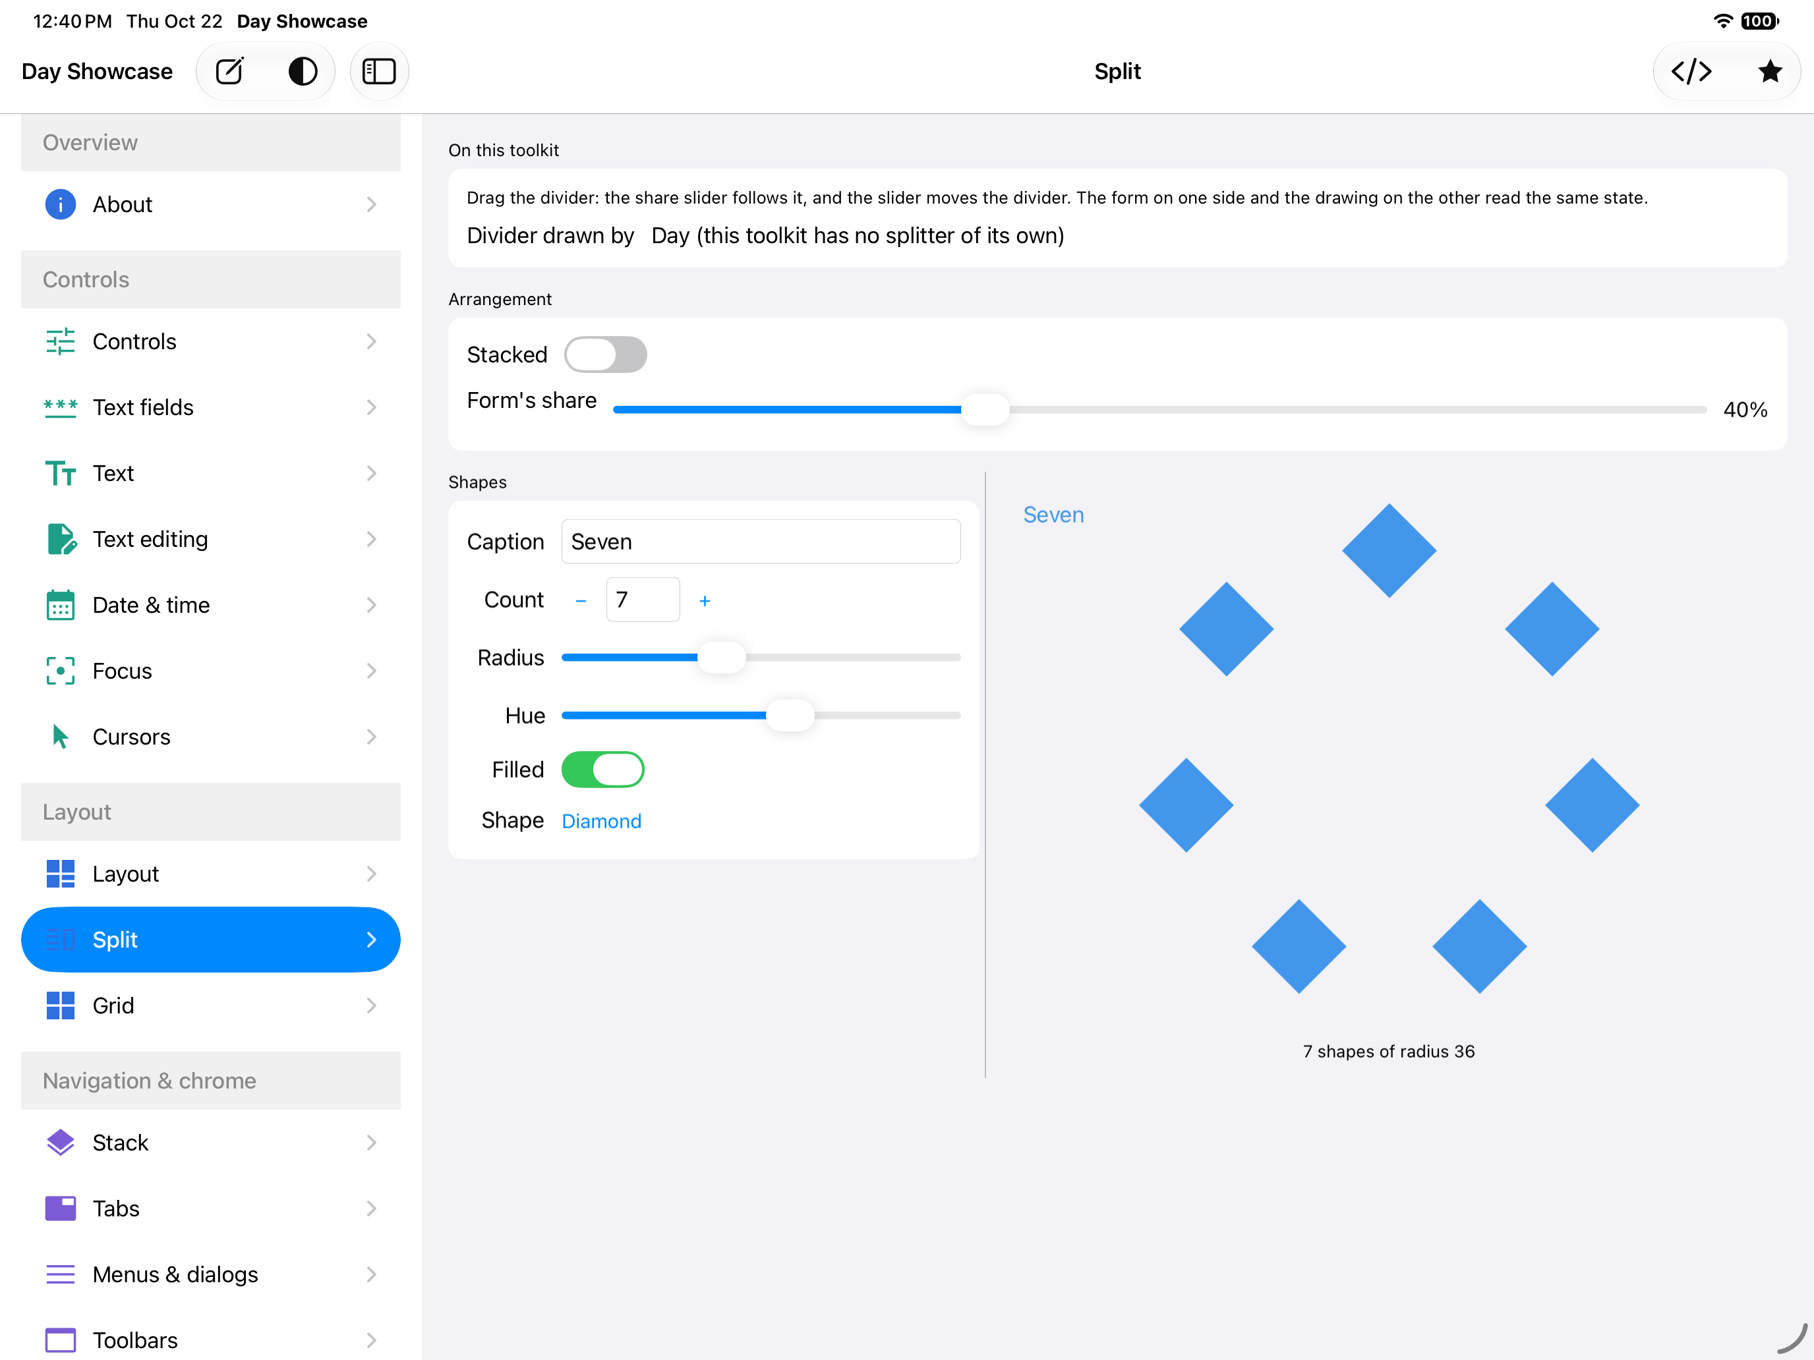Viewport: 1814px width, 1360px height.
Task: Open the Toolbars sidebar item
Action: (211, 1340)
